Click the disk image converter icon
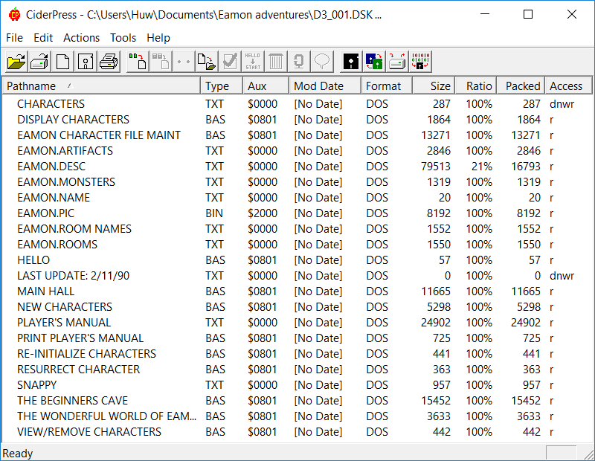This screenshot has width=595, height=461. point(374,61)
